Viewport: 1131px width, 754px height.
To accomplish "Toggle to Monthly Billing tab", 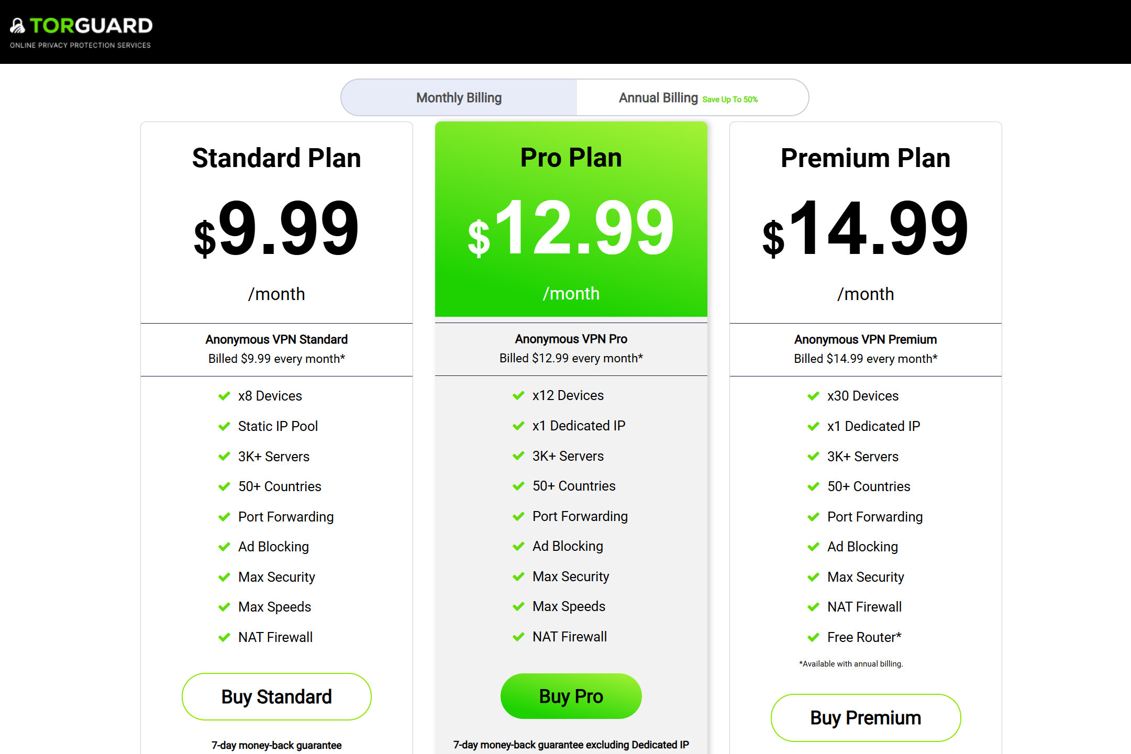I will click(460, 97).
